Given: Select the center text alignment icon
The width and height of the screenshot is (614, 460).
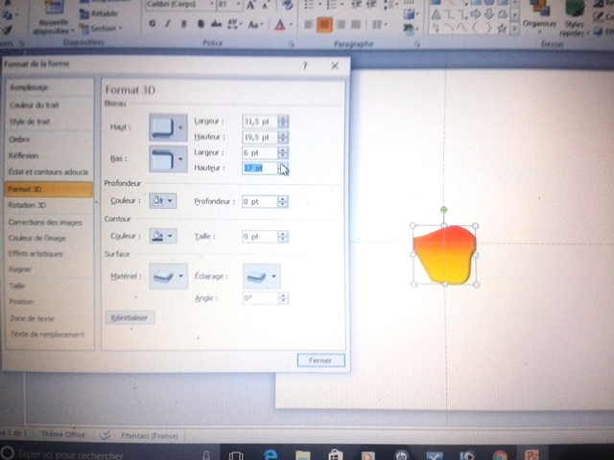Looking at the screenshot, I should [x=324, y=24].
